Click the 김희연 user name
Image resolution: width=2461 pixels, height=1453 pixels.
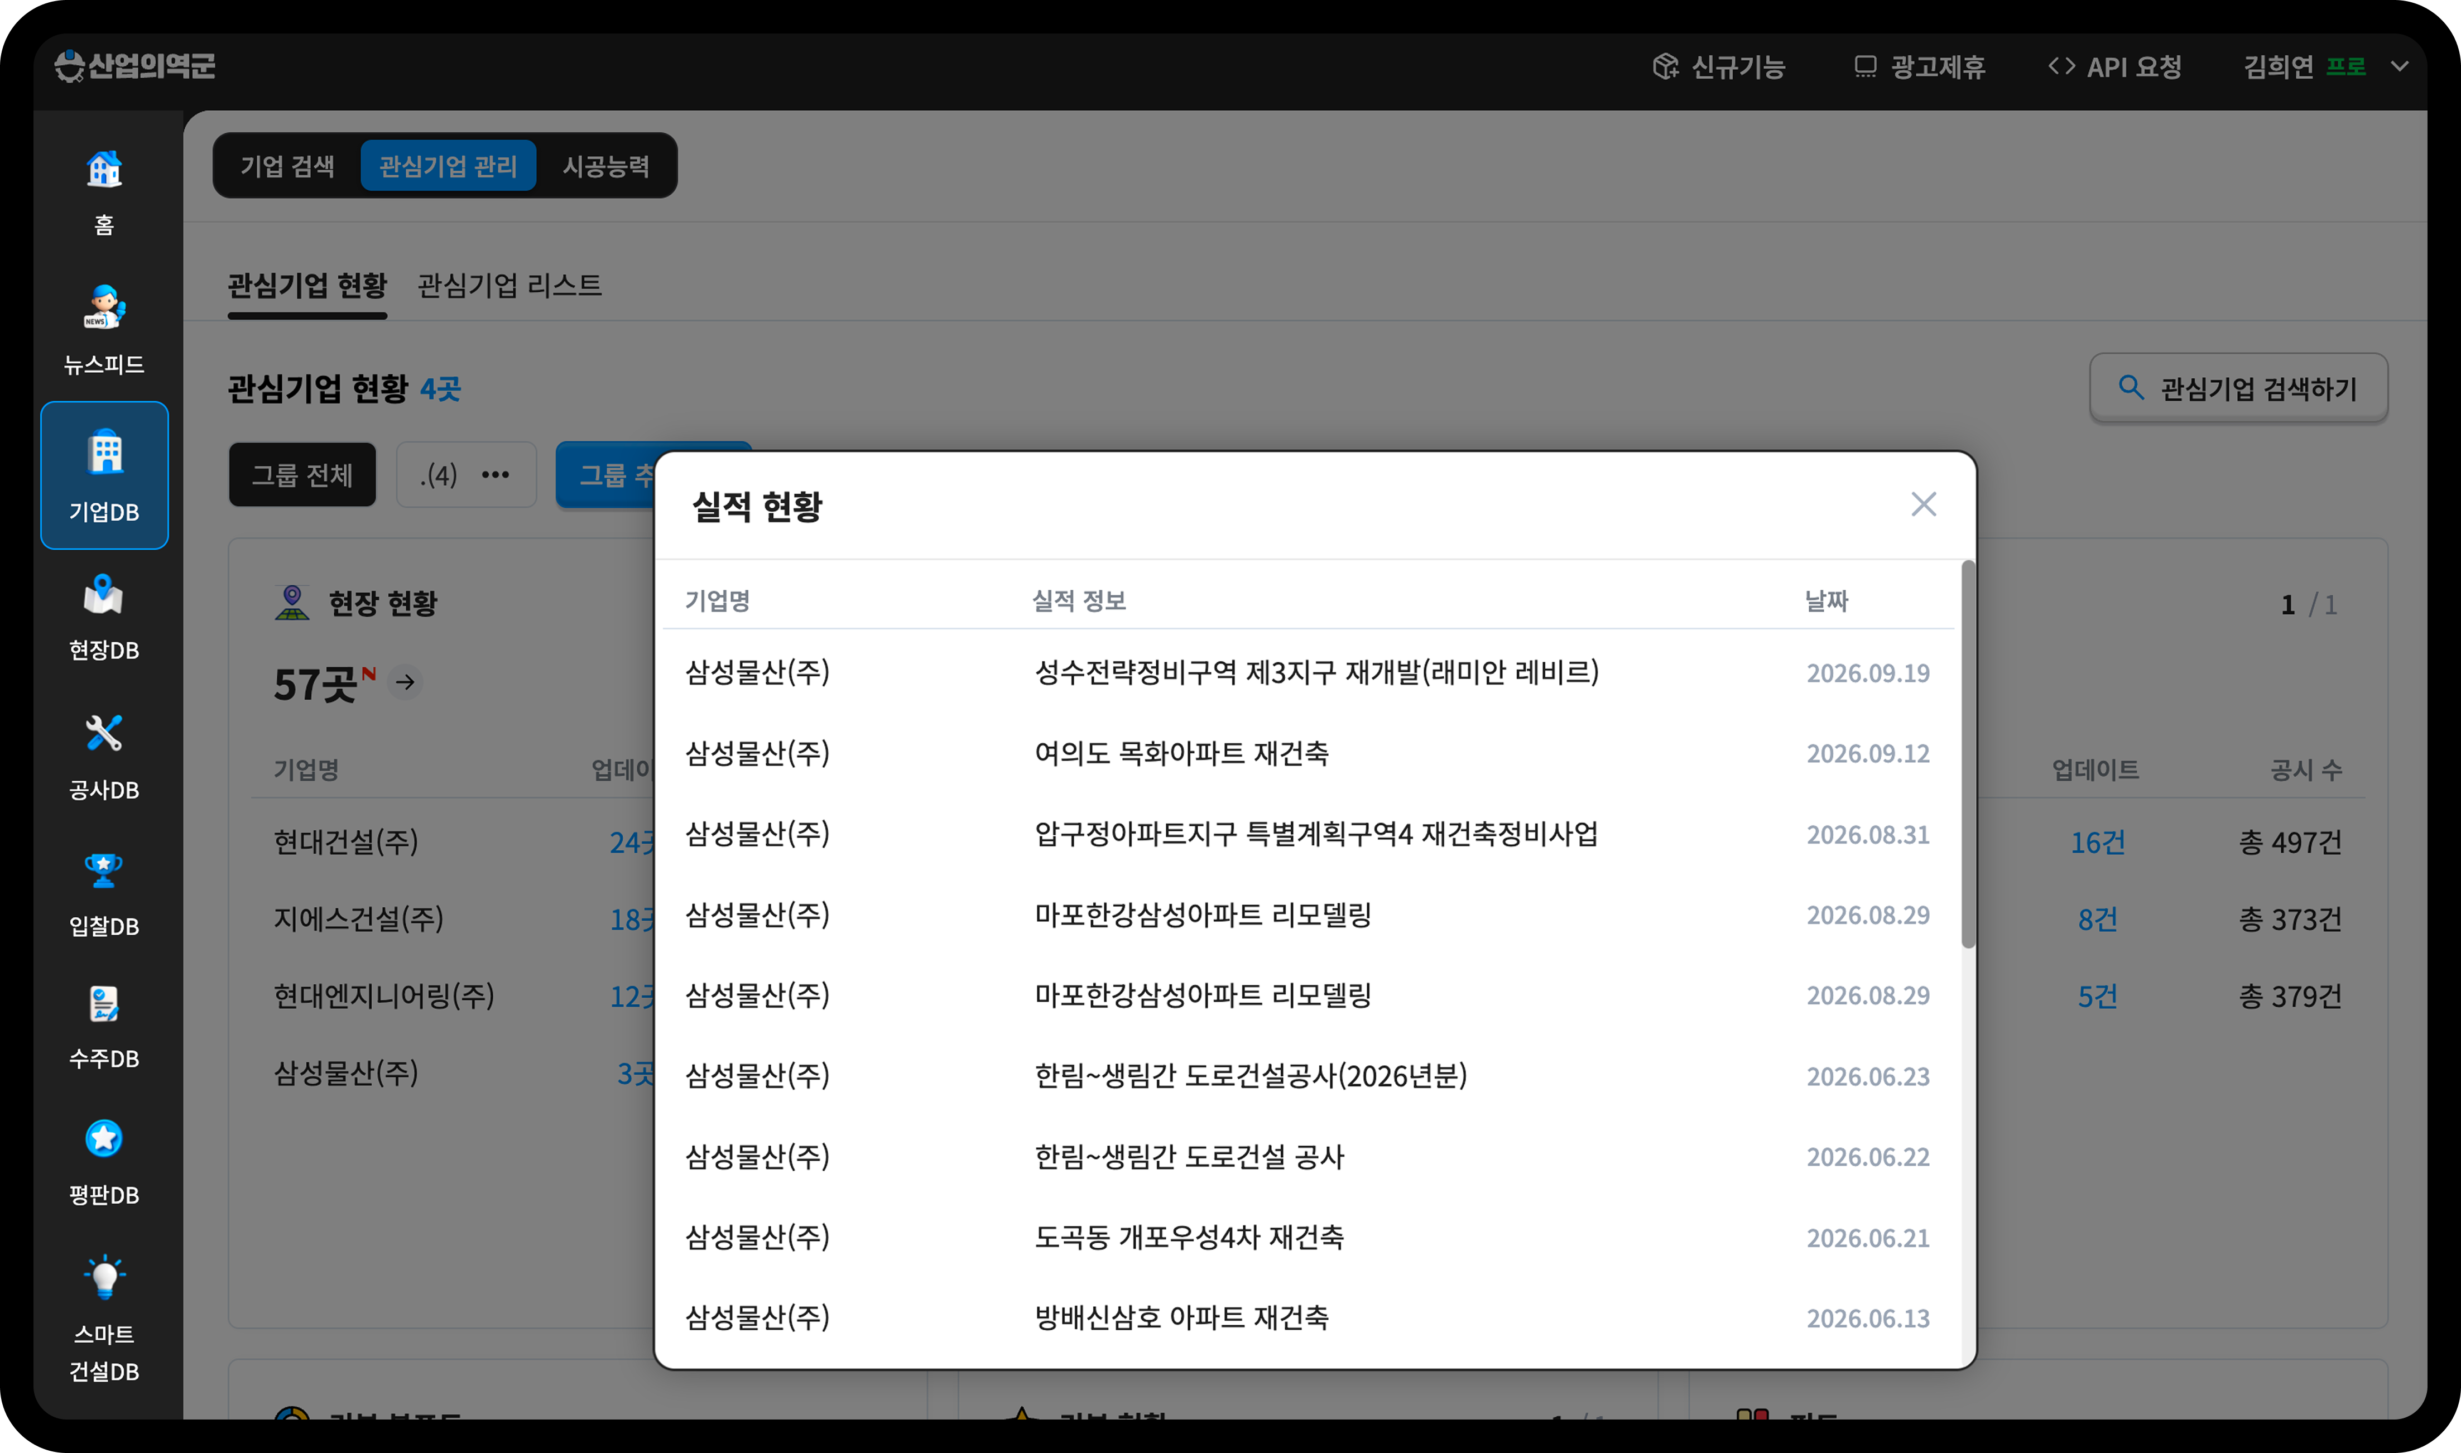coord(2278,66)
